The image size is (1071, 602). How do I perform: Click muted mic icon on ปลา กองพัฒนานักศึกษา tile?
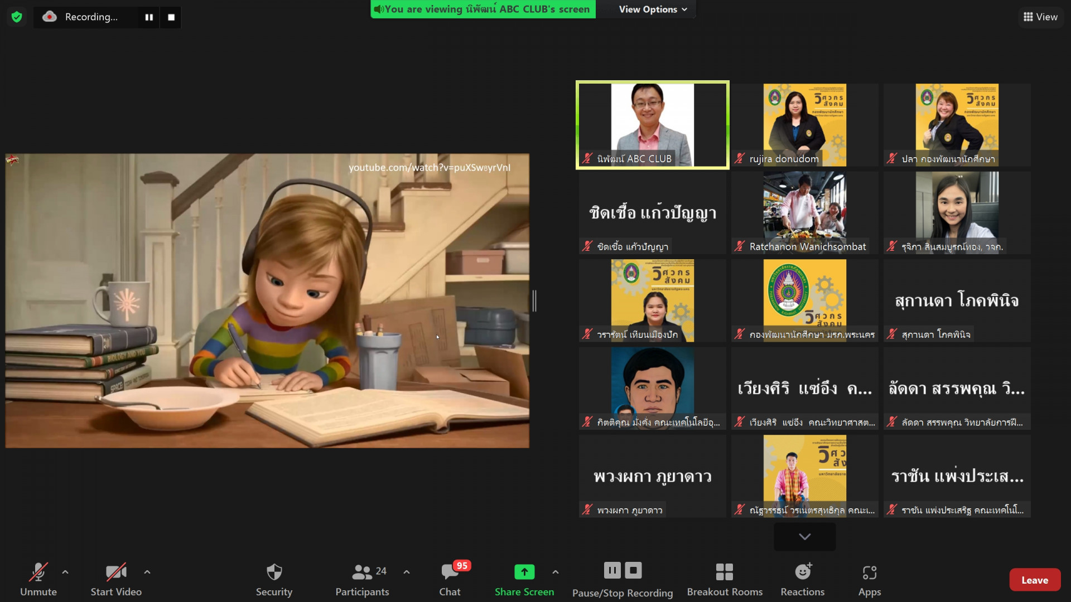[x=892, y=159]
